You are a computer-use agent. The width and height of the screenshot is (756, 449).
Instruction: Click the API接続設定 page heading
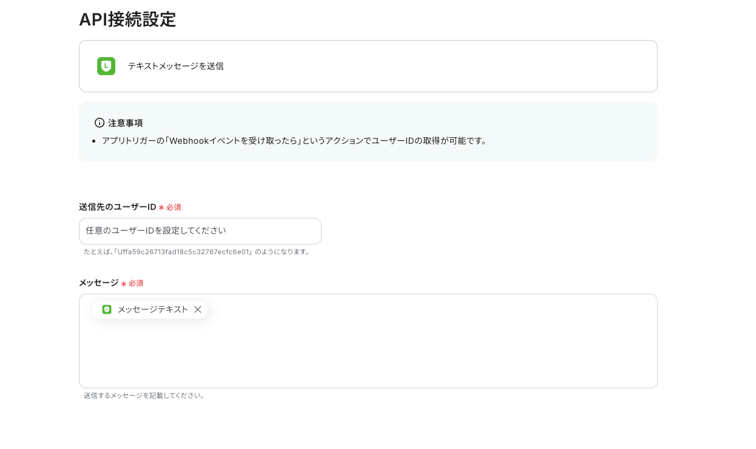tap(127, 20)
